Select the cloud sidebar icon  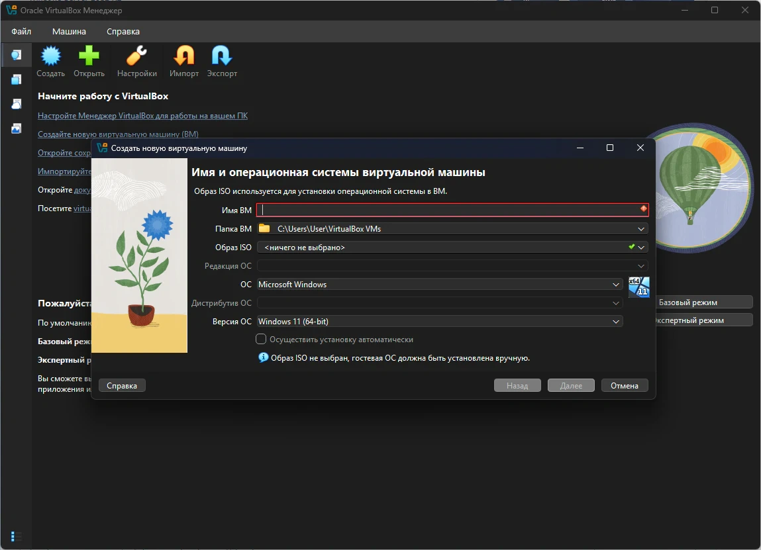16,104
